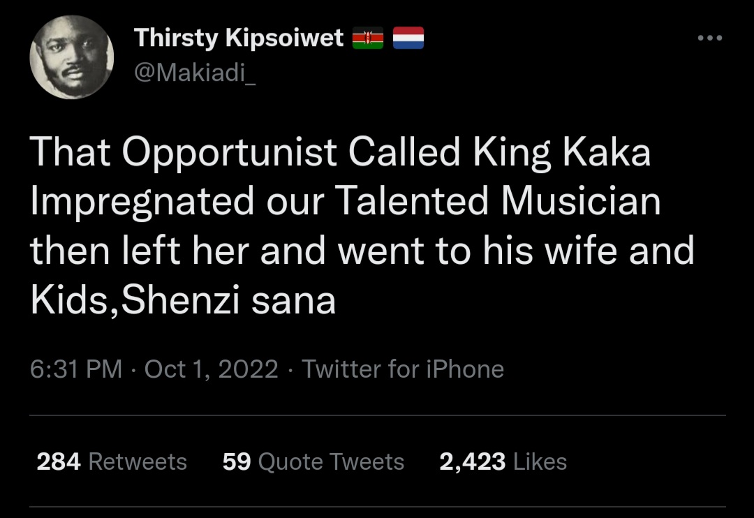
Task: View the 284 Retweets list
Action: pyautogui.click(x=112, y=461)
